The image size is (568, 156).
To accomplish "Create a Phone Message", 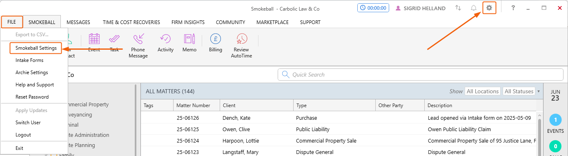I will coord(138,46).
